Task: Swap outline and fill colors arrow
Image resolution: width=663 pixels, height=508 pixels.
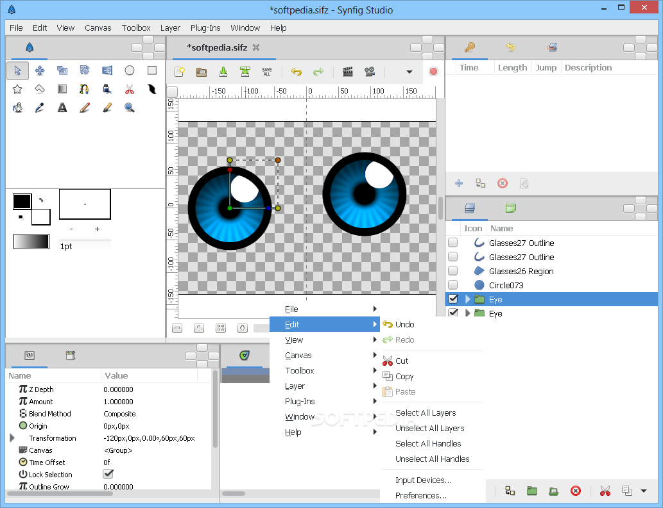Action: point(41,200)
